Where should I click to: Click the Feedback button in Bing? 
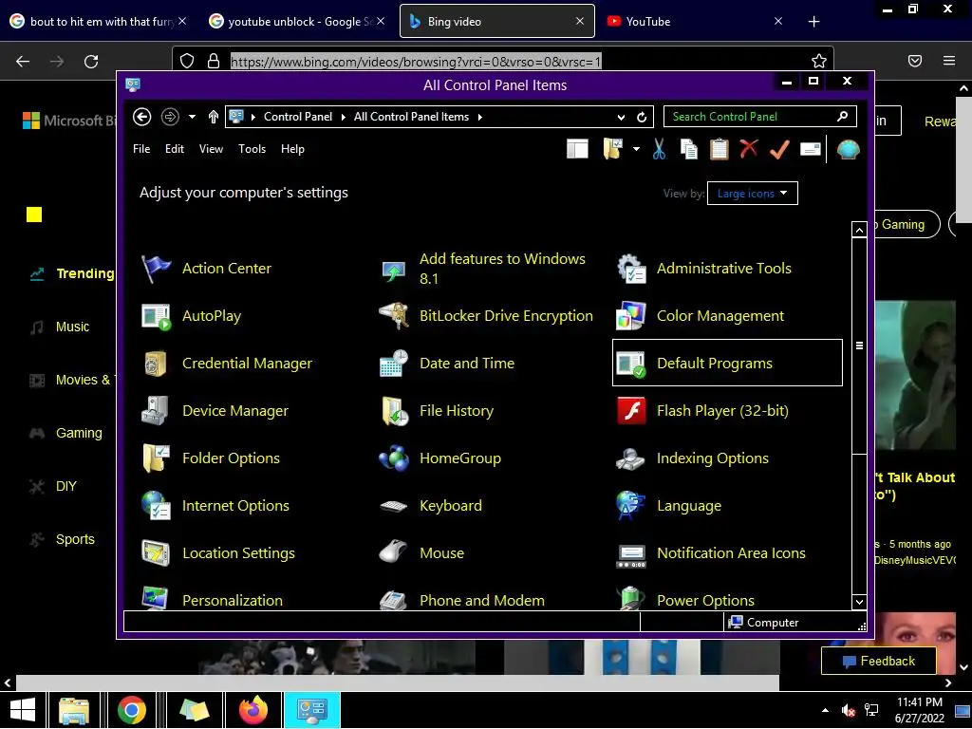878,662
